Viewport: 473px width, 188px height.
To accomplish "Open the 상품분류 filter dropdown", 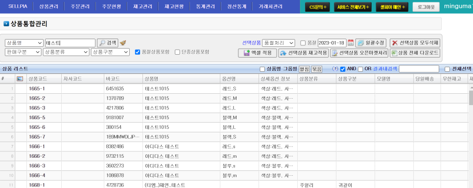I will coord(67,52).
